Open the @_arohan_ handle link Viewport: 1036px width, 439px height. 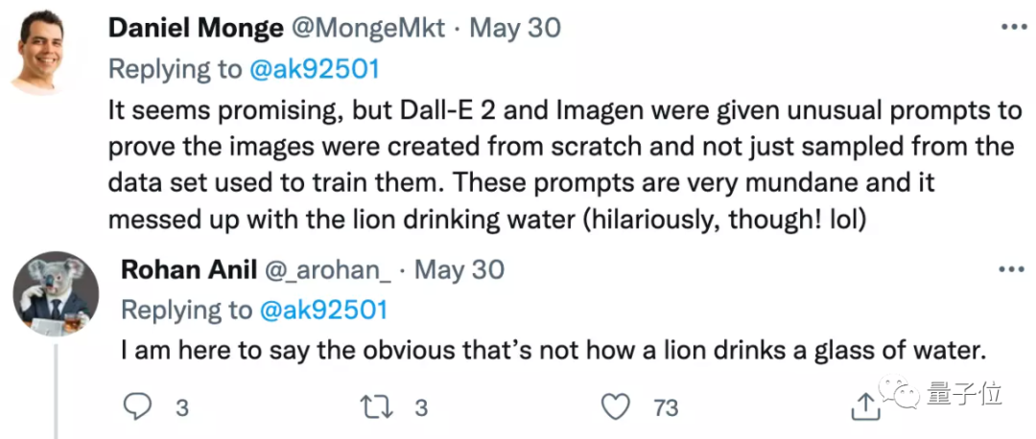pyautogui.click(x=328, y=270)
